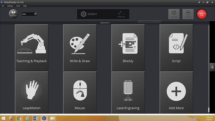Click the Home button
Image resolution: width=215 pixels, height=121 pixels.
coord(188,14)
